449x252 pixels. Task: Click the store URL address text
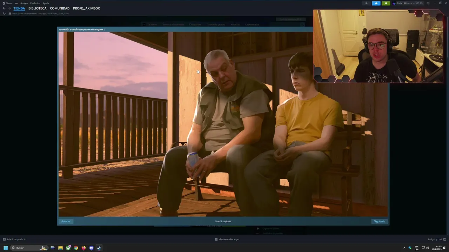41,13
